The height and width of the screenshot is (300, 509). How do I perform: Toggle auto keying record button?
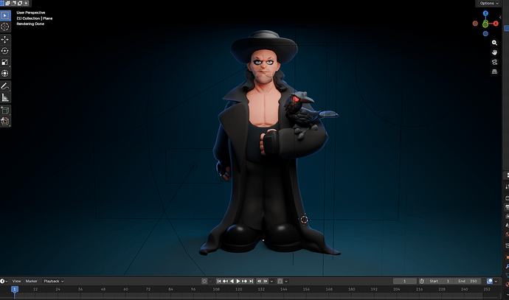click(x=204, y=281)
